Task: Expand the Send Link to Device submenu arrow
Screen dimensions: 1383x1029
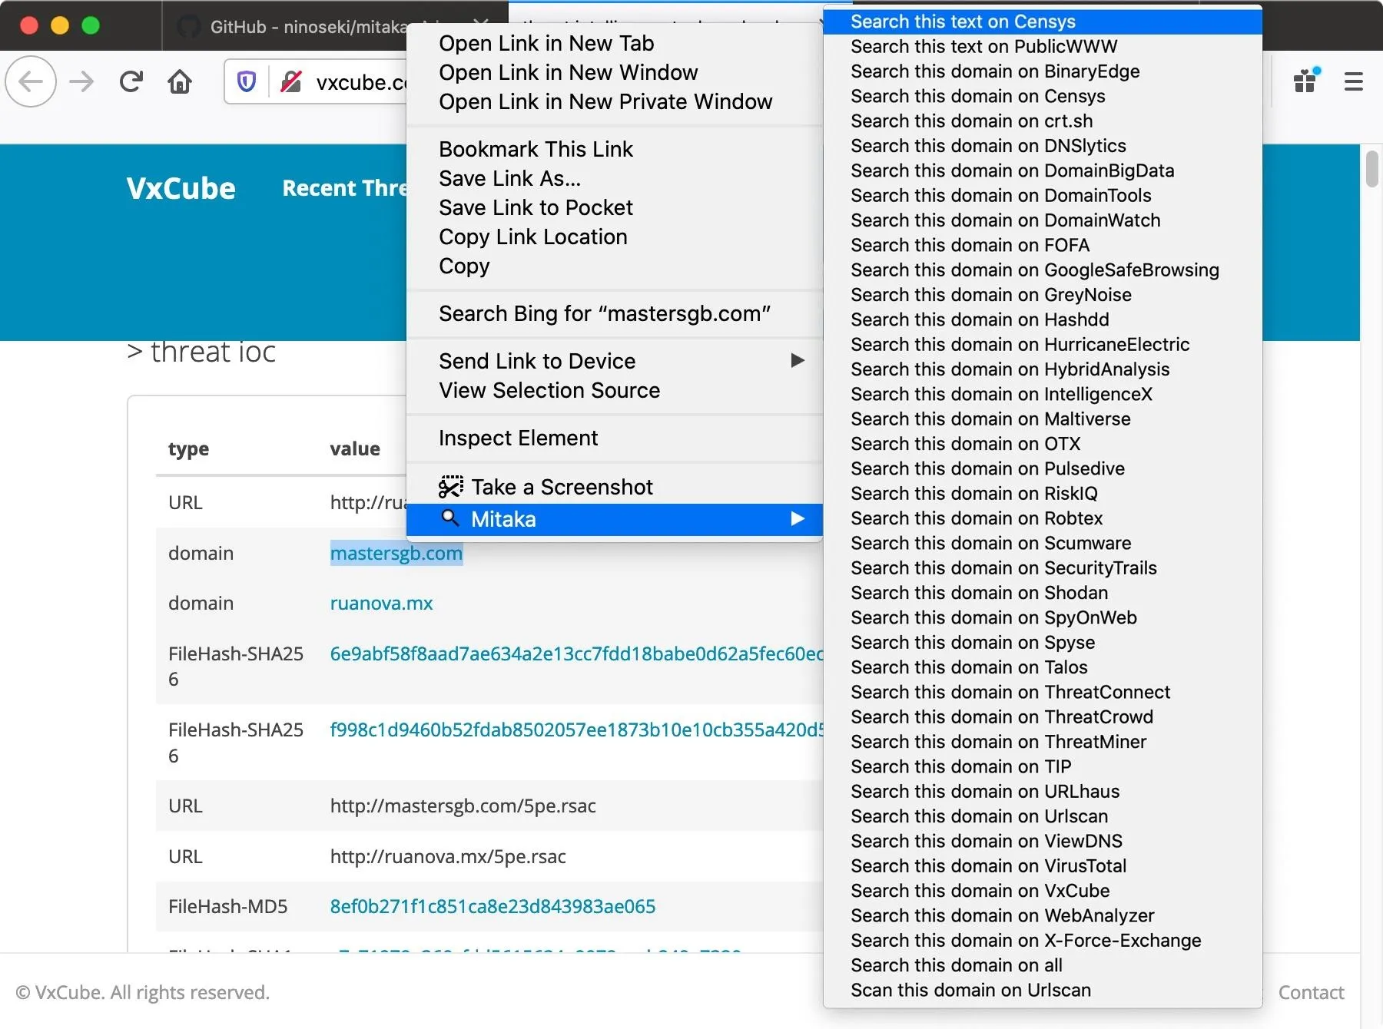Action: tap(798, 361)
